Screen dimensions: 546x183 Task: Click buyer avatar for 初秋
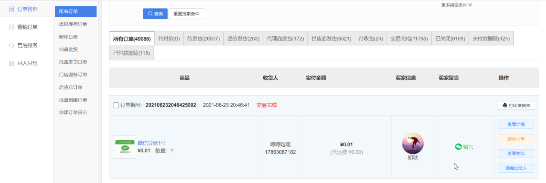[412, 143]
